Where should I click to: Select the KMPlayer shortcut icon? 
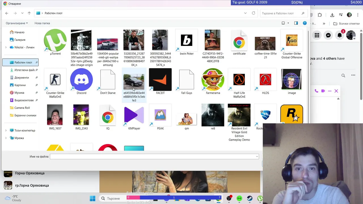click(x=134, y=115)
